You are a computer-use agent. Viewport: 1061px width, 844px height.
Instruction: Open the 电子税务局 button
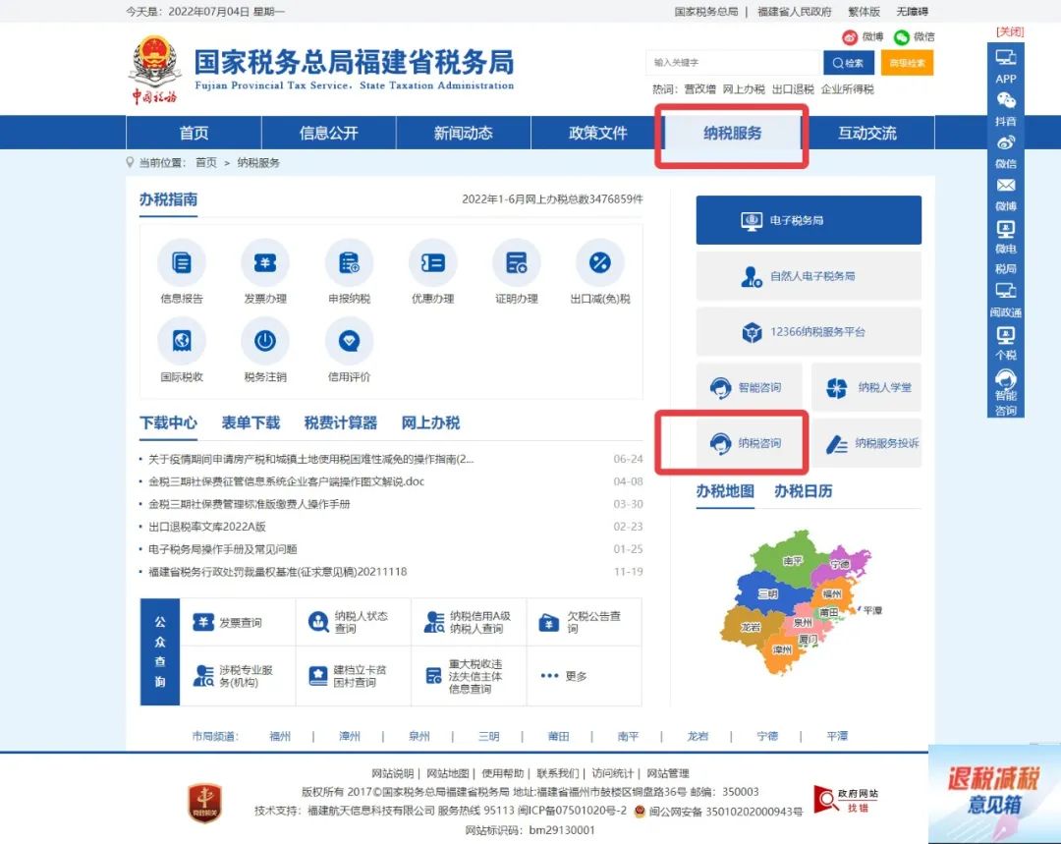pyautogui.click(x=809, y=220)
